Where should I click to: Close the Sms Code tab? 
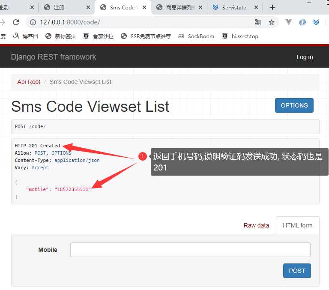144,7
